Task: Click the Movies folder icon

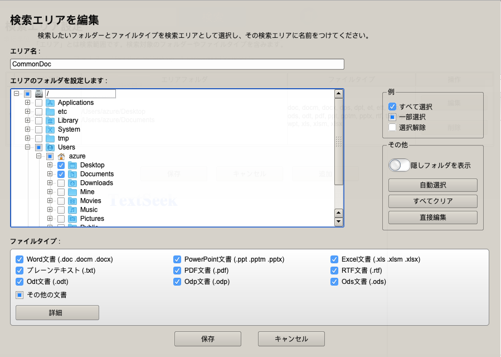Action: click(x=72, y=201)
